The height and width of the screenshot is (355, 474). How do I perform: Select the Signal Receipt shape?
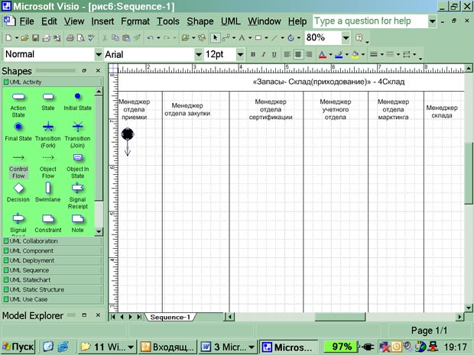click(77, 188)
